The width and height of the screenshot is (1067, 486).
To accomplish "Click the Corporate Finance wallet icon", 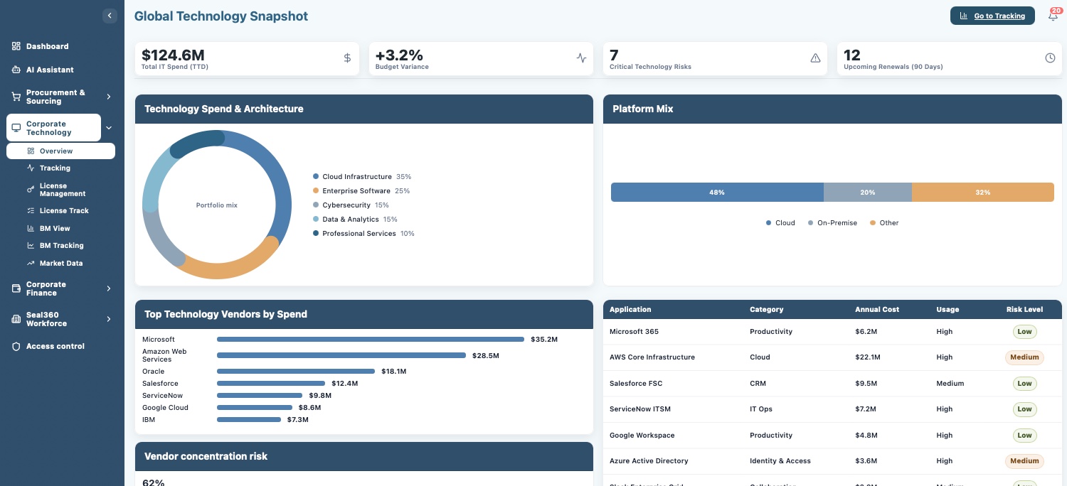I will [x=16, y=288].
